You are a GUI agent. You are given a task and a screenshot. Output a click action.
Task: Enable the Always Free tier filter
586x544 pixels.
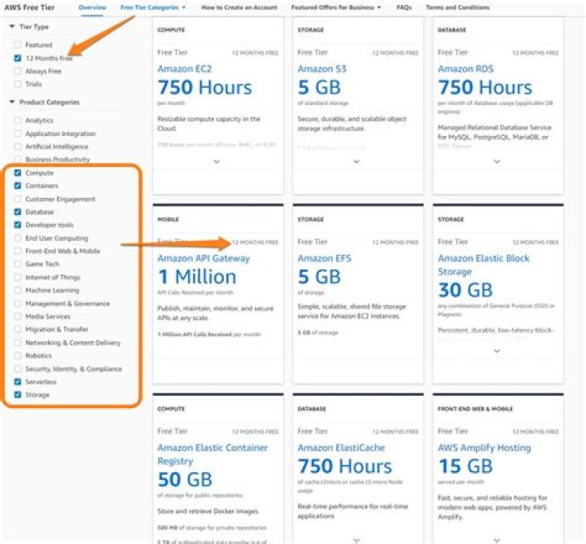[18, 72]
